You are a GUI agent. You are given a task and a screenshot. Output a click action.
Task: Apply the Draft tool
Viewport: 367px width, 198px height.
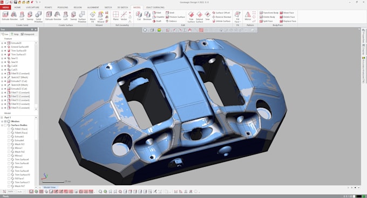tap(157, 21)
